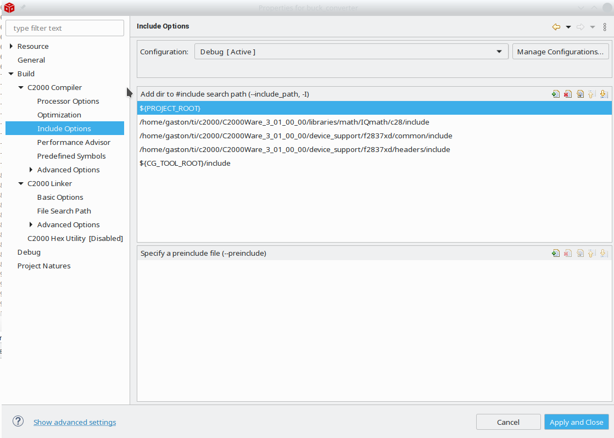The width and height of the screenshot is (614, 438).
Task: Expand the Resource tree node
Action: point(11,46)
